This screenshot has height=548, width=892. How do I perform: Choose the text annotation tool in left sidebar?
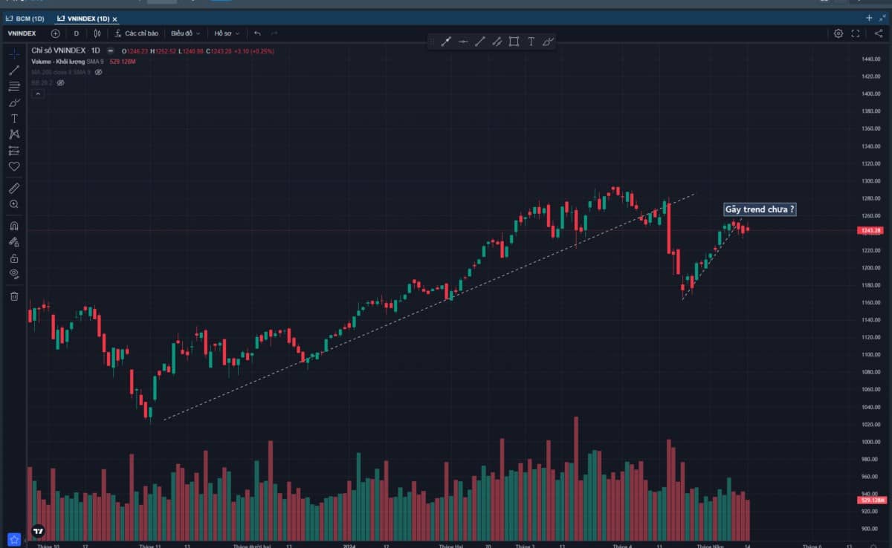13,119
